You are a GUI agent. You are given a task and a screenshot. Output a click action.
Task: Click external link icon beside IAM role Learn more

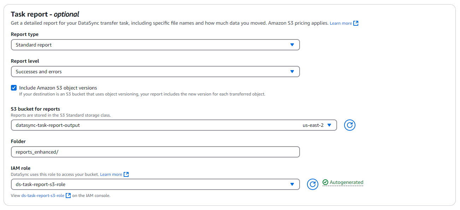tap(127, 174)
